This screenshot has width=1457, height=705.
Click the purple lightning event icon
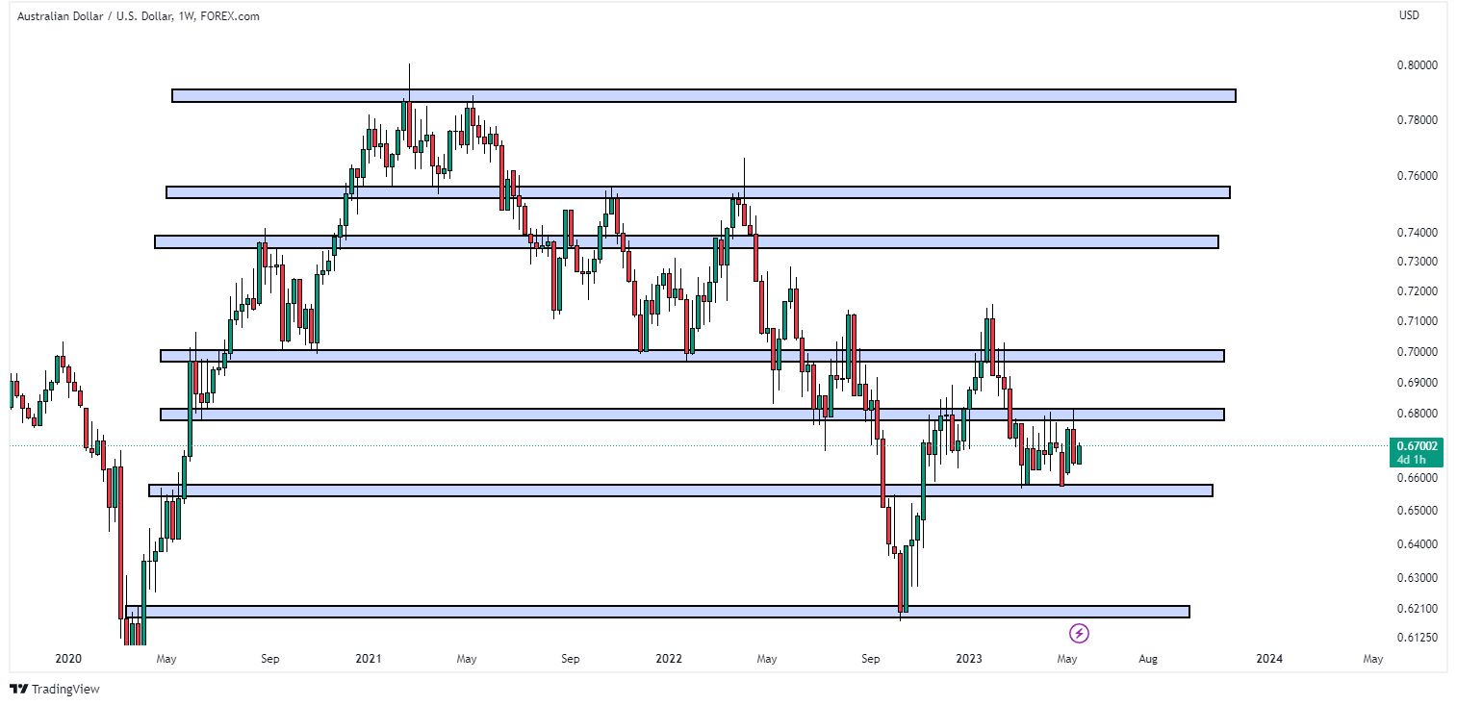click(1080, 633)
